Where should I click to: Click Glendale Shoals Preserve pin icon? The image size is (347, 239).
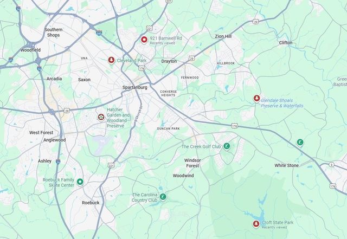(256, 99)
